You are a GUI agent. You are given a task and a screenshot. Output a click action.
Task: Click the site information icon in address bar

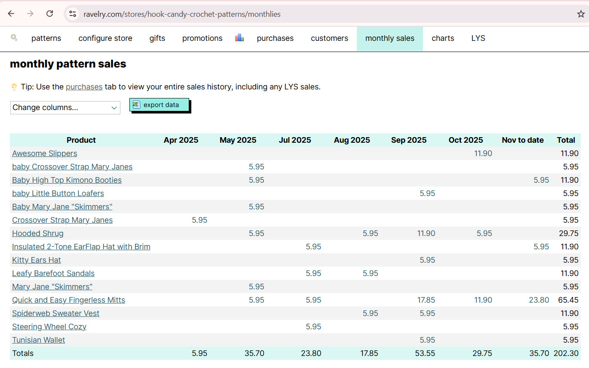(x=73, y=14)
